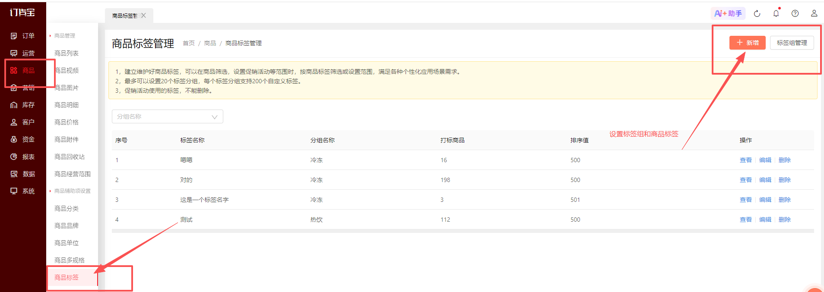The image size is (824, 292).
Task: Select 商品标签 in submenu
Action: point(67,277)
